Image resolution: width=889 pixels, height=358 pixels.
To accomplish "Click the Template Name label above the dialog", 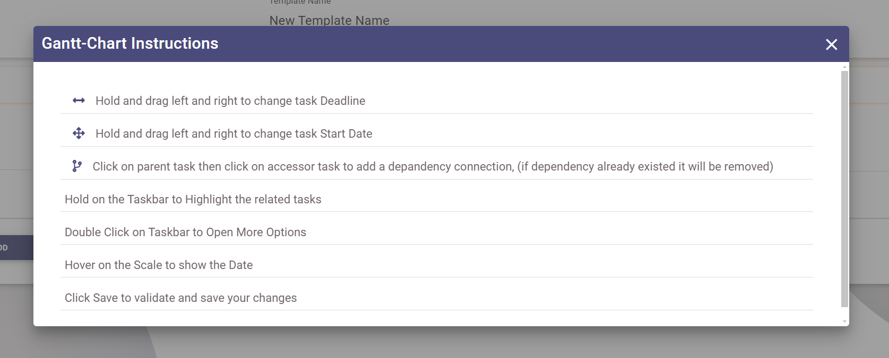I will click(300, 3).
